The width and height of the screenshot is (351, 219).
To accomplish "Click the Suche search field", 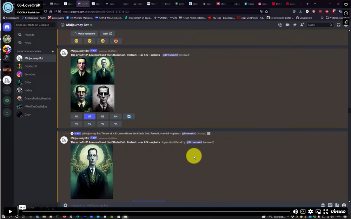I will [320, 25].
